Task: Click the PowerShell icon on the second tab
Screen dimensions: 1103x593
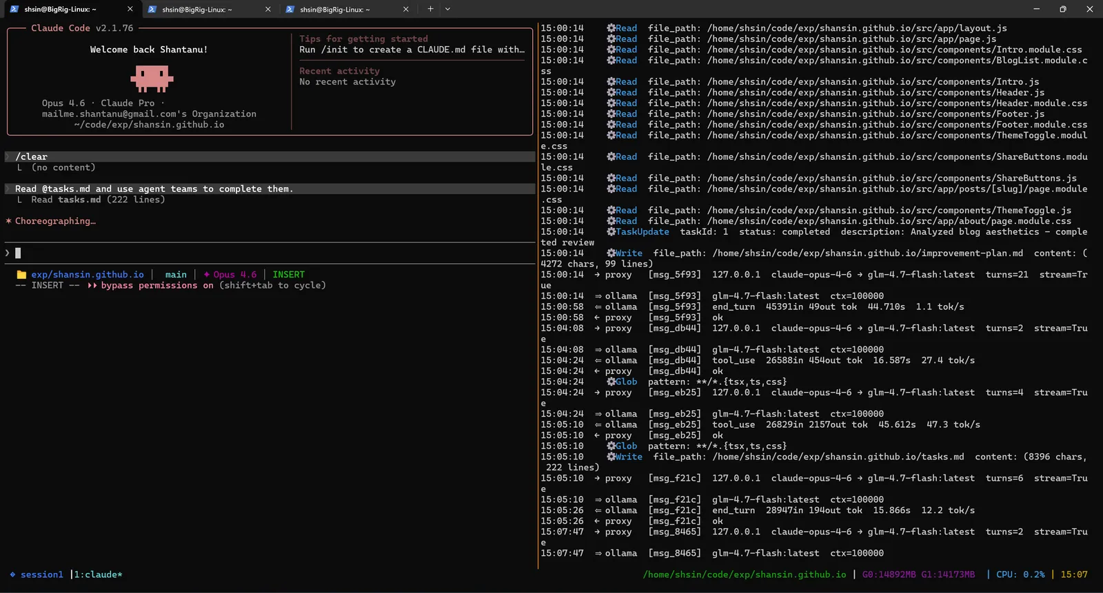Action: [x=152, y=9]
